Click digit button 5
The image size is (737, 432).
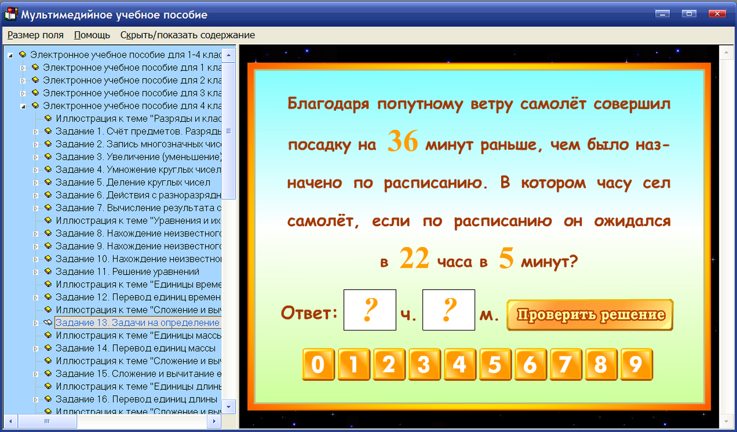pos(494,364)
